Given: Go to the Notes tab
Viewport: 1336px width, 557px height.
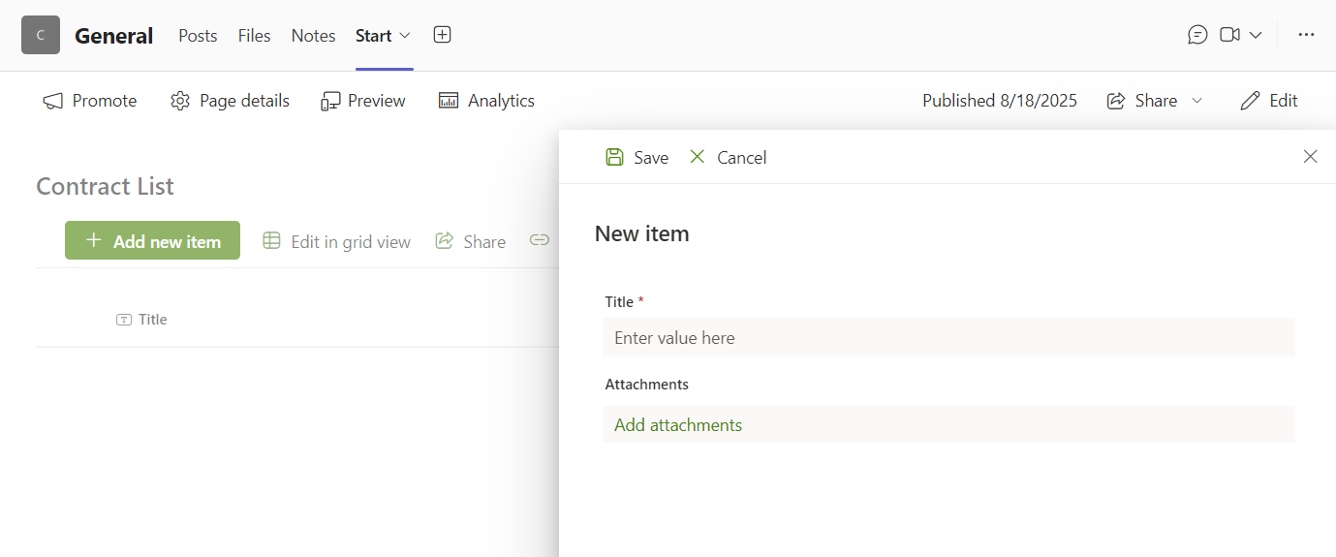Looking at the screenshot, I should (313, 36).
